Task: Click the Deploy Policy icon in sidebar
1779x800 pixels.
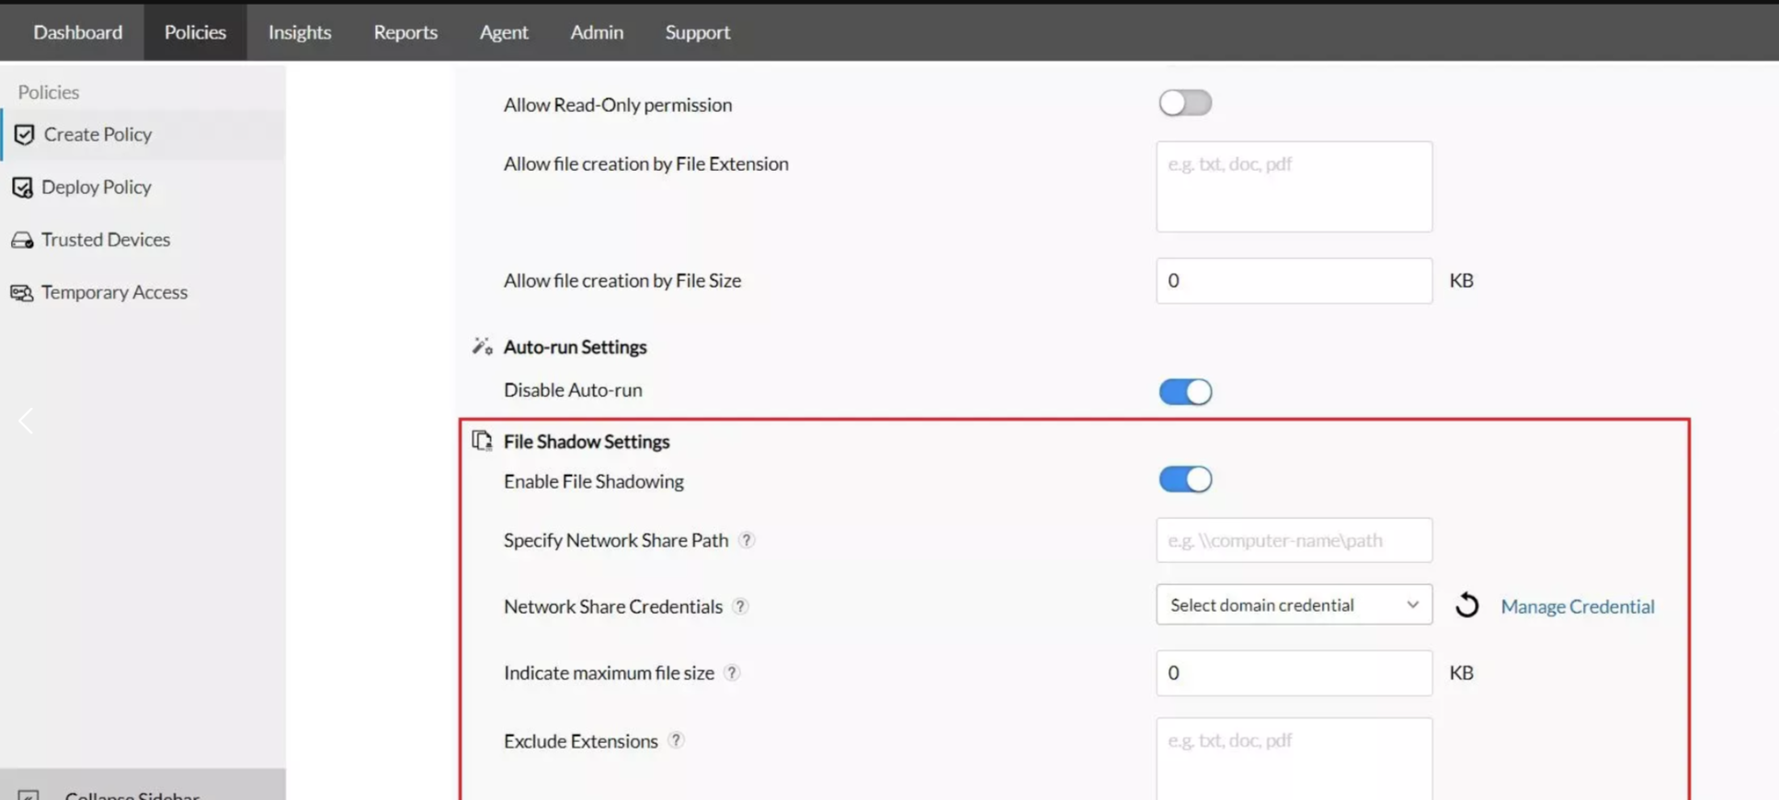Action: (x=22, y=187)
